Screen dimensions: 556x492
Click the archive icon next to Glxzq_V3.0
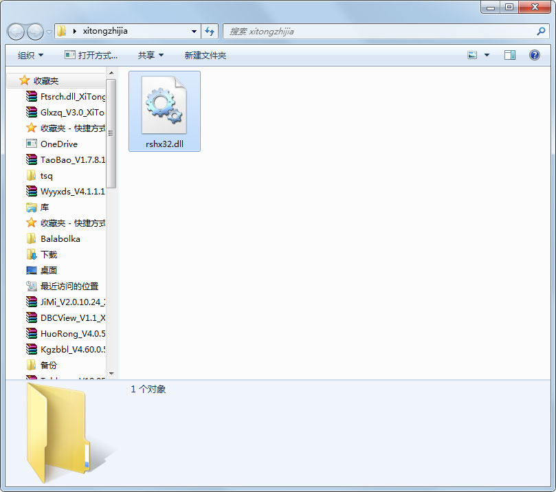click(x=32, y=113)
